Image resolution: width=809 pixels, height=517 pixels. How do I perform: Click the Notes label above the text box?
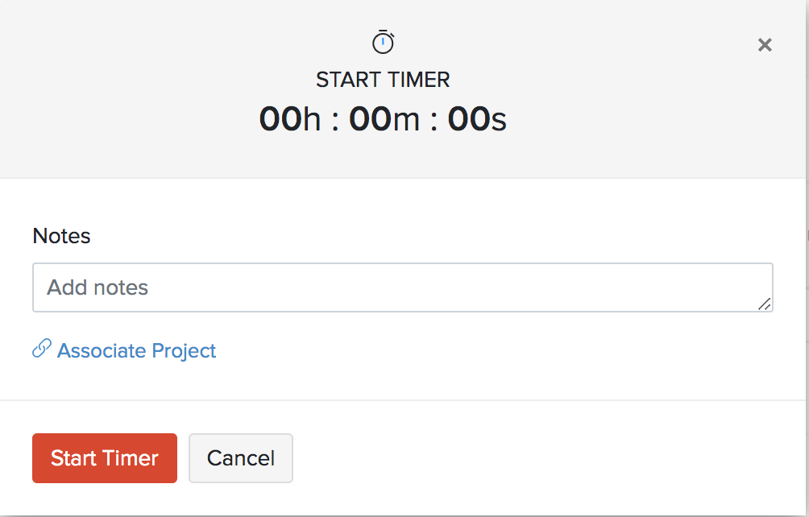pos(61,236)
